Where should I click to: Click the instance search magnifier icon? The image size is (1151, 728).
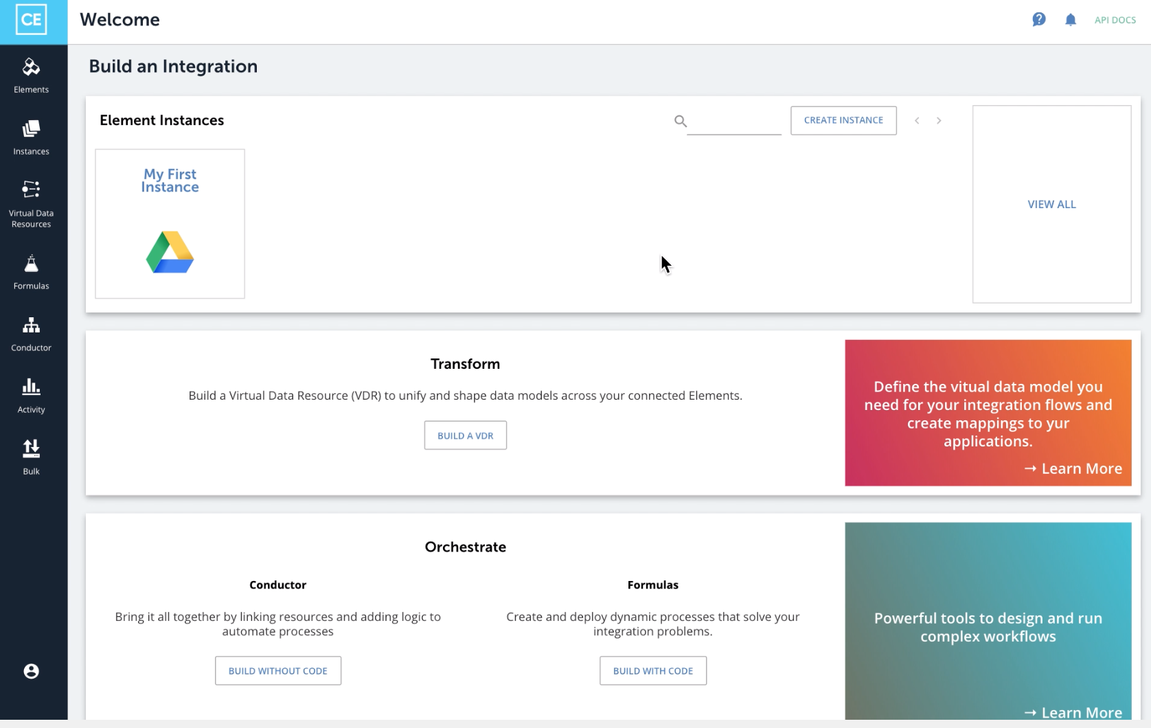pyautogui.click(x=681, y=121)
